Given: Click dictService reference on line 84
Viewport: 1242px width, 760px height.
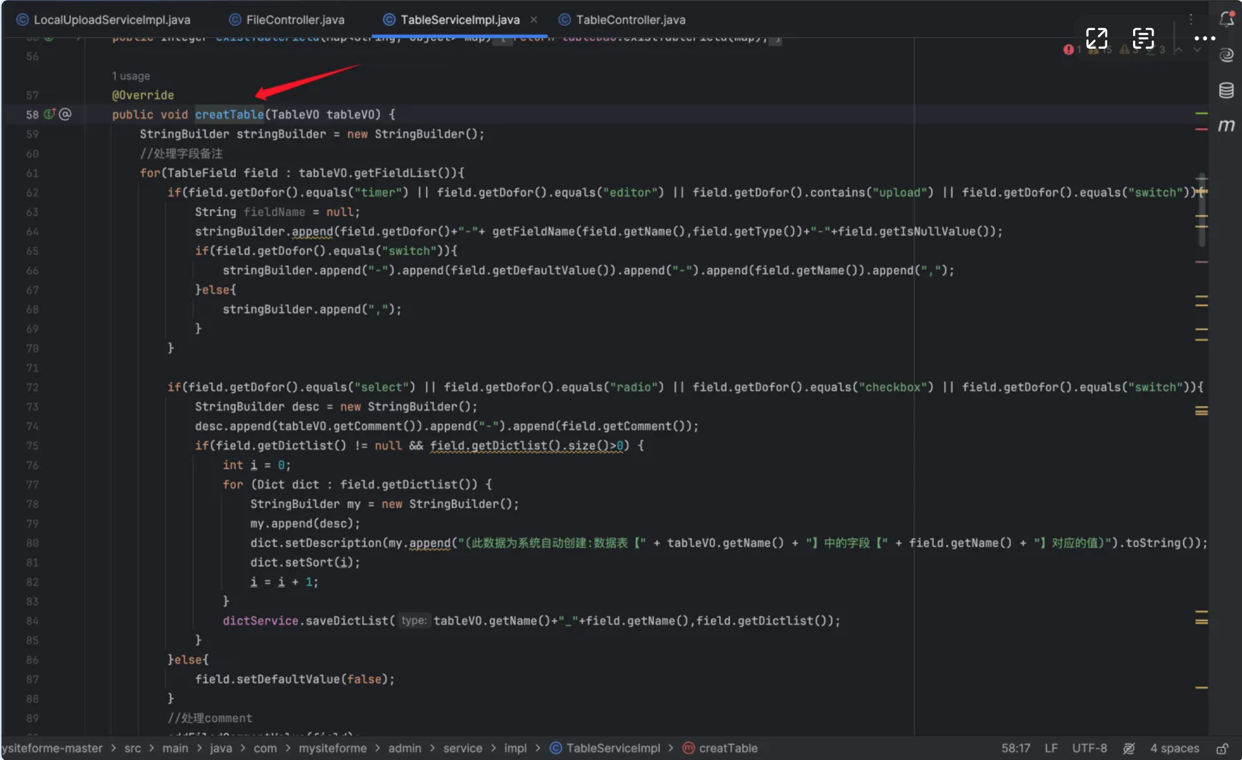Looking at the screenshot, I should click(261, 621).
